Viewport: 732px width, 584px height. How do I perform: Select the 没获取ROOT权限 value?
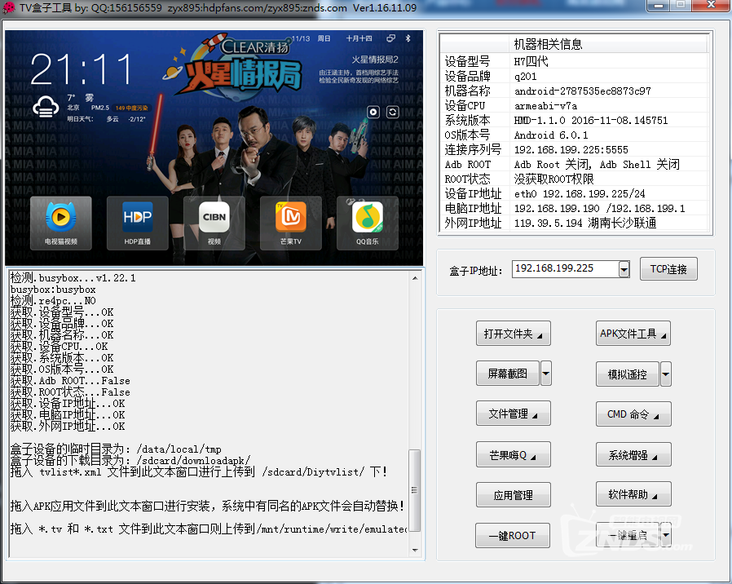point(554,179)
